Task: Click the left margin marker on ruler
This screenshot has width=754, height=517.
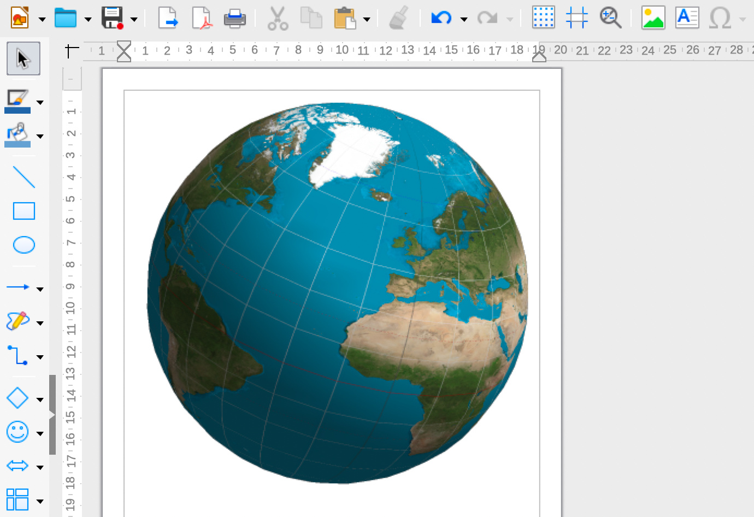Action: coord(124,51)
